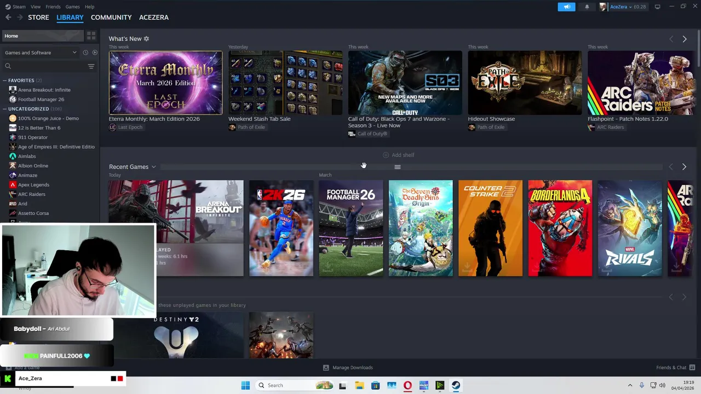Open Recent Games shelf dropdown
The height and width of the screenshot is (394, 701).
tap(154, 167)
